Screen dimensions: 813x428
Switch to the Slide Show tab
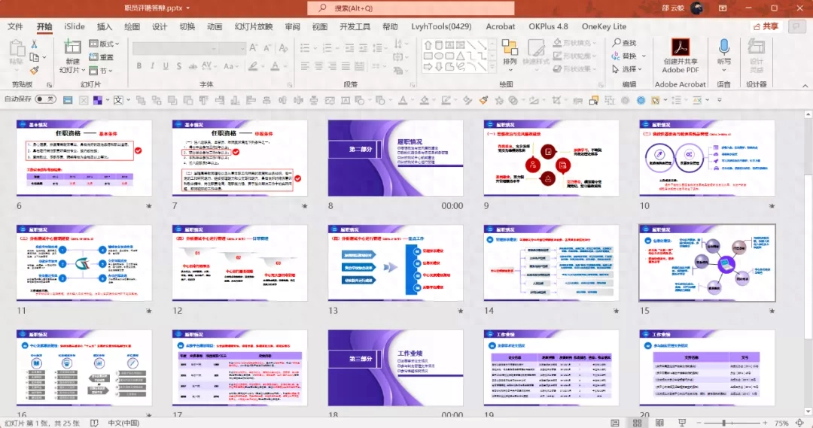[253, 26]
